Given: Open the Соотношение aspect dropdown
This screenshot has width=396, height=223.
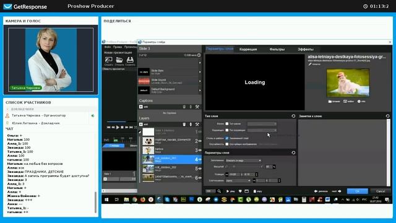Looking at the screenshot, I should coord(238,180).
